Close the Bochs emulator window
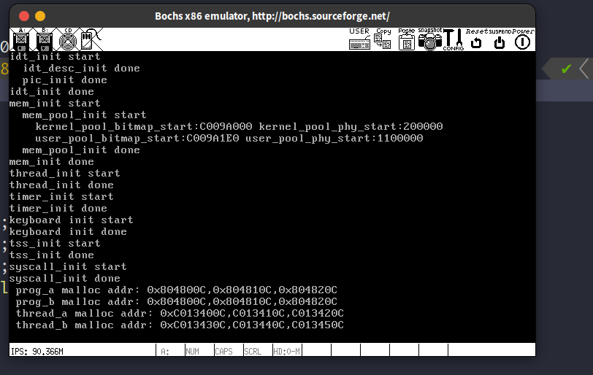The width and height of the screenshot is (593, 375). coord(24,16)
